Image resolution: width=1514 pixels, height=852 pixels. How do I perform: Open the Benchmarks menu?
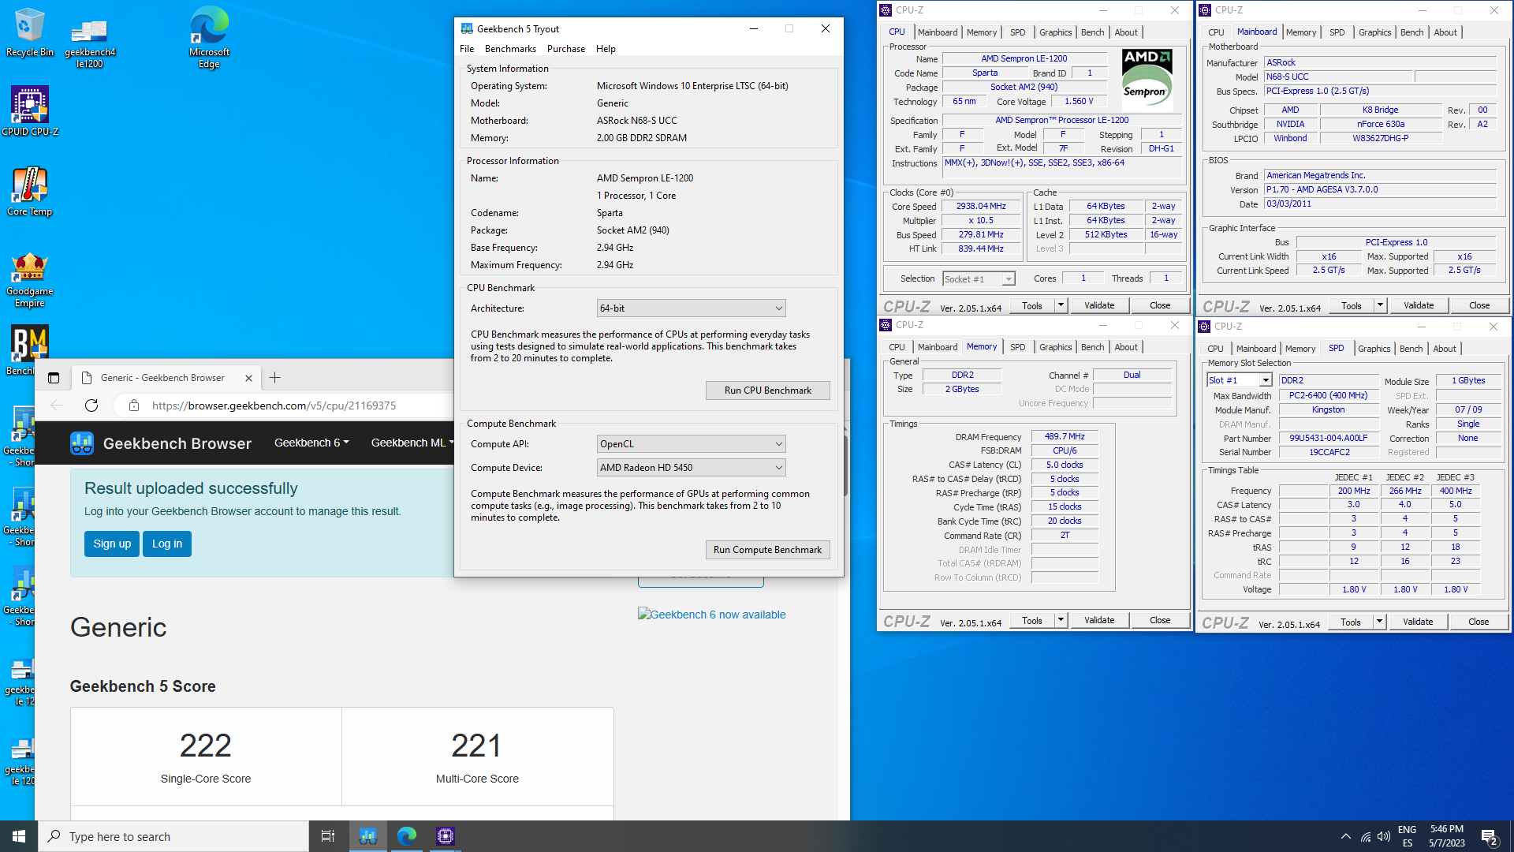(x=510, y=49)
